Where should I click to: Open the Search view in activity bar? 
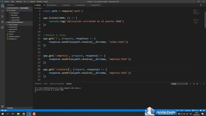3,11
